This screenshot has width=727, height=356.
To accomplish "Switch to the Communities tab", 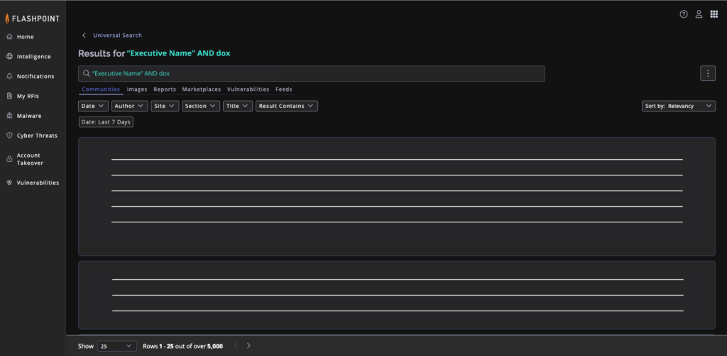I will (x=101, y=89).
